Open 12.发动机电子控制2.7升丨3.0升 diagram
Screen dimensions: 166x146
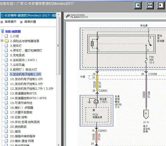(x=32, y=89)
